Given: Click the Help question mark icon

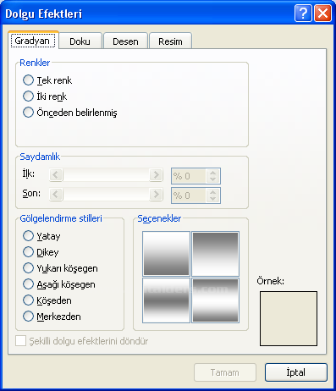Looking at the screenshot, I should point(303,13).
